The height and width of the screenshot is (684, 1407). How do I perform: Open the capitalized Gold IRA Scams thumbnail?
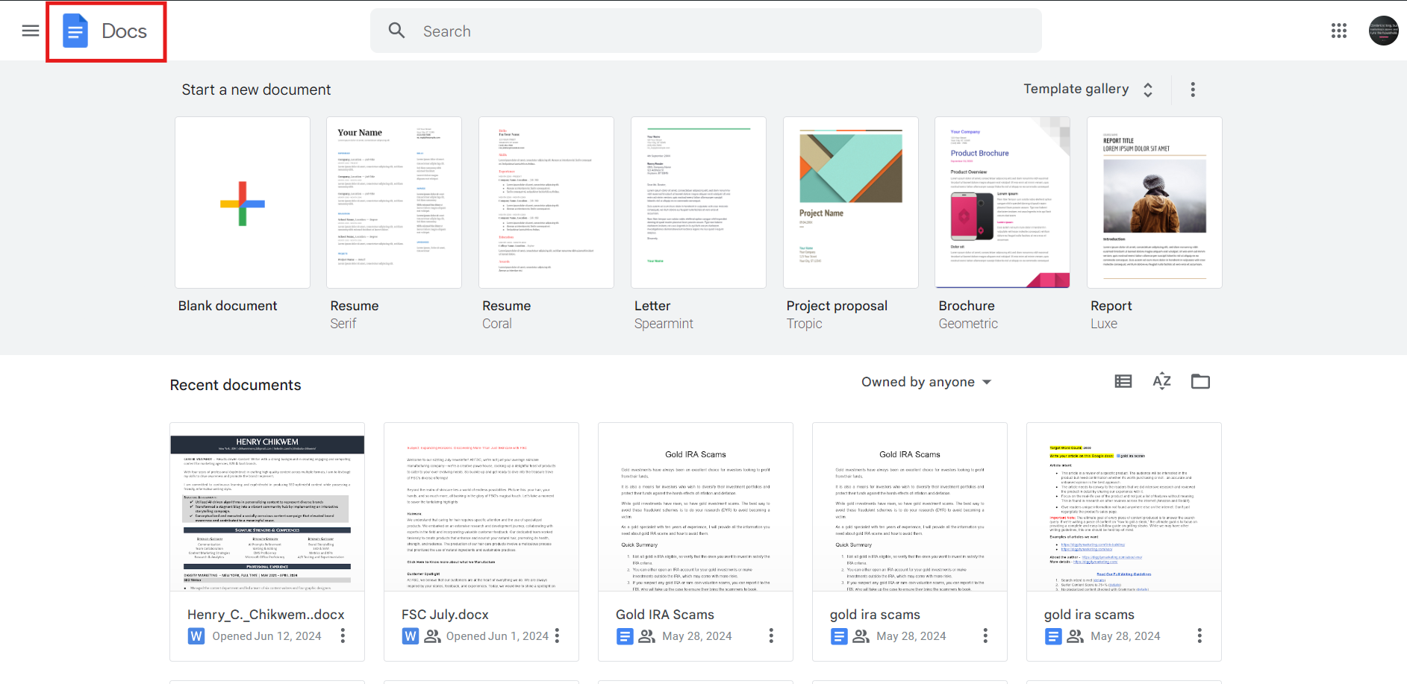coord(696,507)
